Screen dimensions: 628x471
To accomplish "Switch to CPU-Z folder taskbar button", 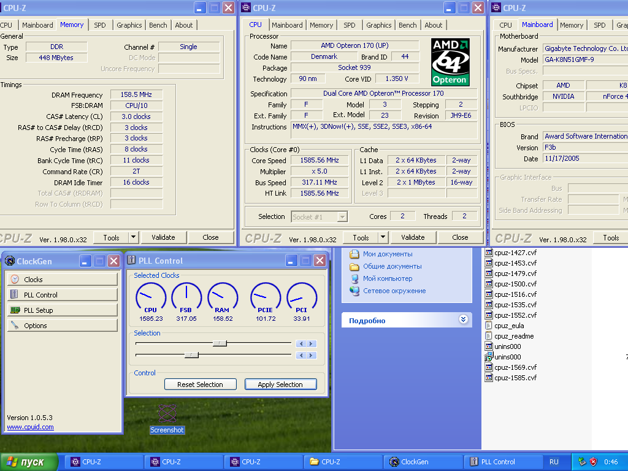I will (343, 462).
